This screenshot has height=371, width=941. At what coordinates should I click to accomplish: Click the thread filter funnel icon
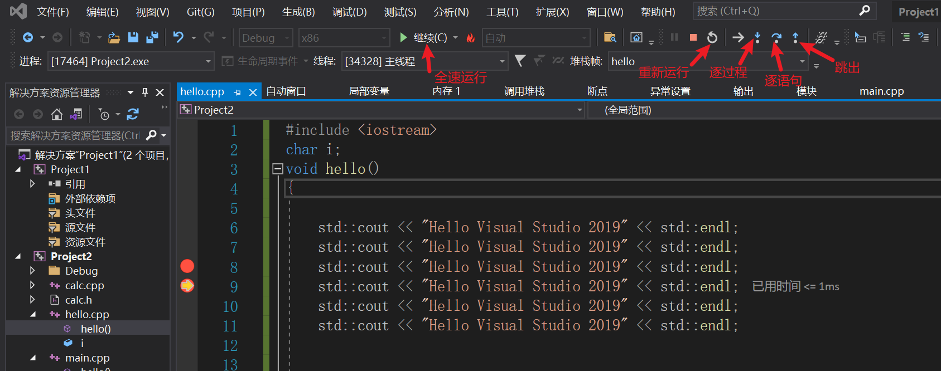point(520,61)
